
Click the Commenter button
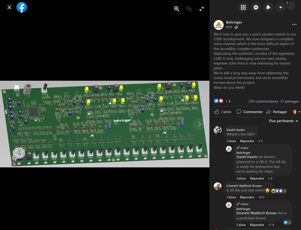pos(250,112)
